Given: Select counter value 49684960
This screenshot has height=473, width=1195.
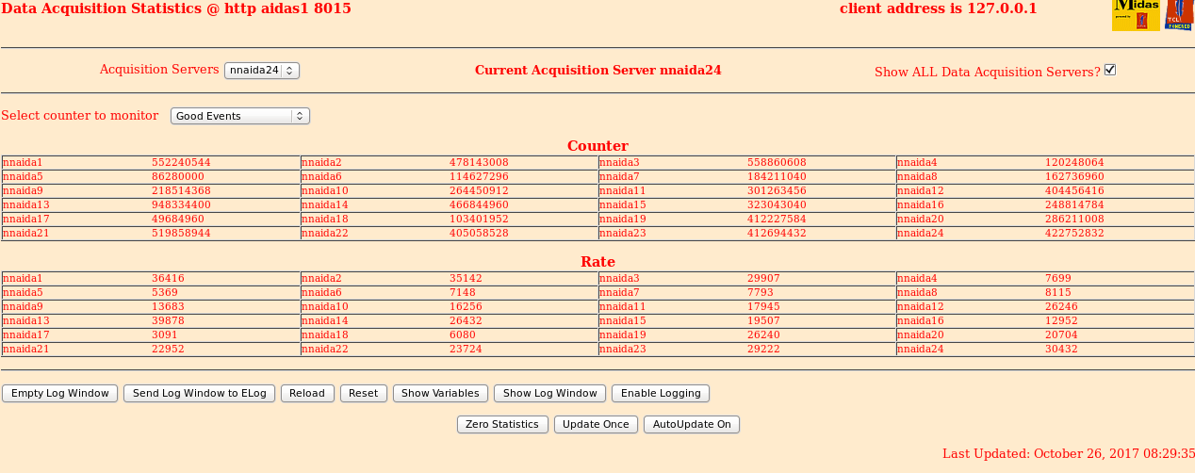Looking at the screenshot, I should 178,219.
